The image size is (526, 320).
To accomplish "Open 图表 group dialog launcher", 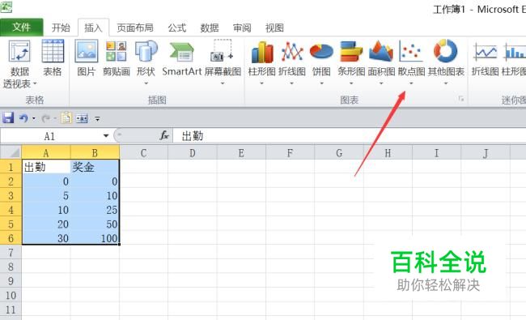I will tap(461, 98).
